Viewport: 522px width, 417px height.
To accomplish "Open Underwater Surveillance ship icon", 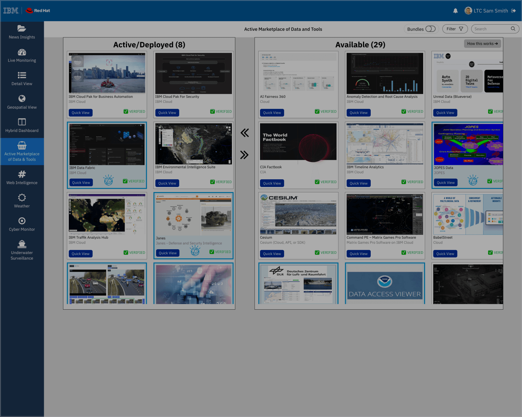I will 22,244.
